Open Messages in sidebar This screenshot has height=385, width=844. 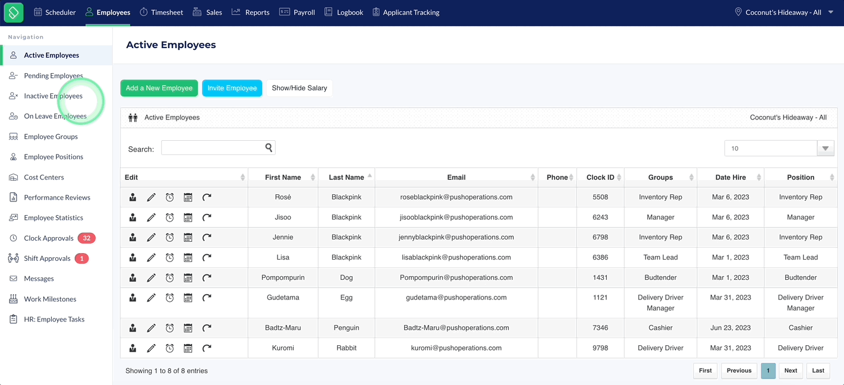pos(39,279)
